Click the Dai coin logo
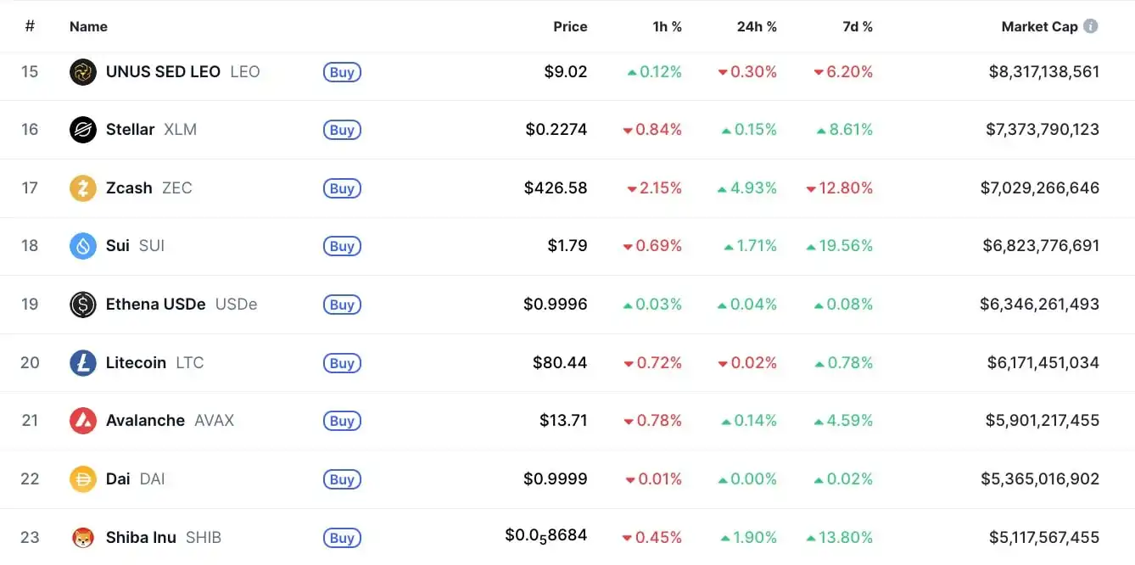This screenshot has height=565, width=1135. pos(82,478)
